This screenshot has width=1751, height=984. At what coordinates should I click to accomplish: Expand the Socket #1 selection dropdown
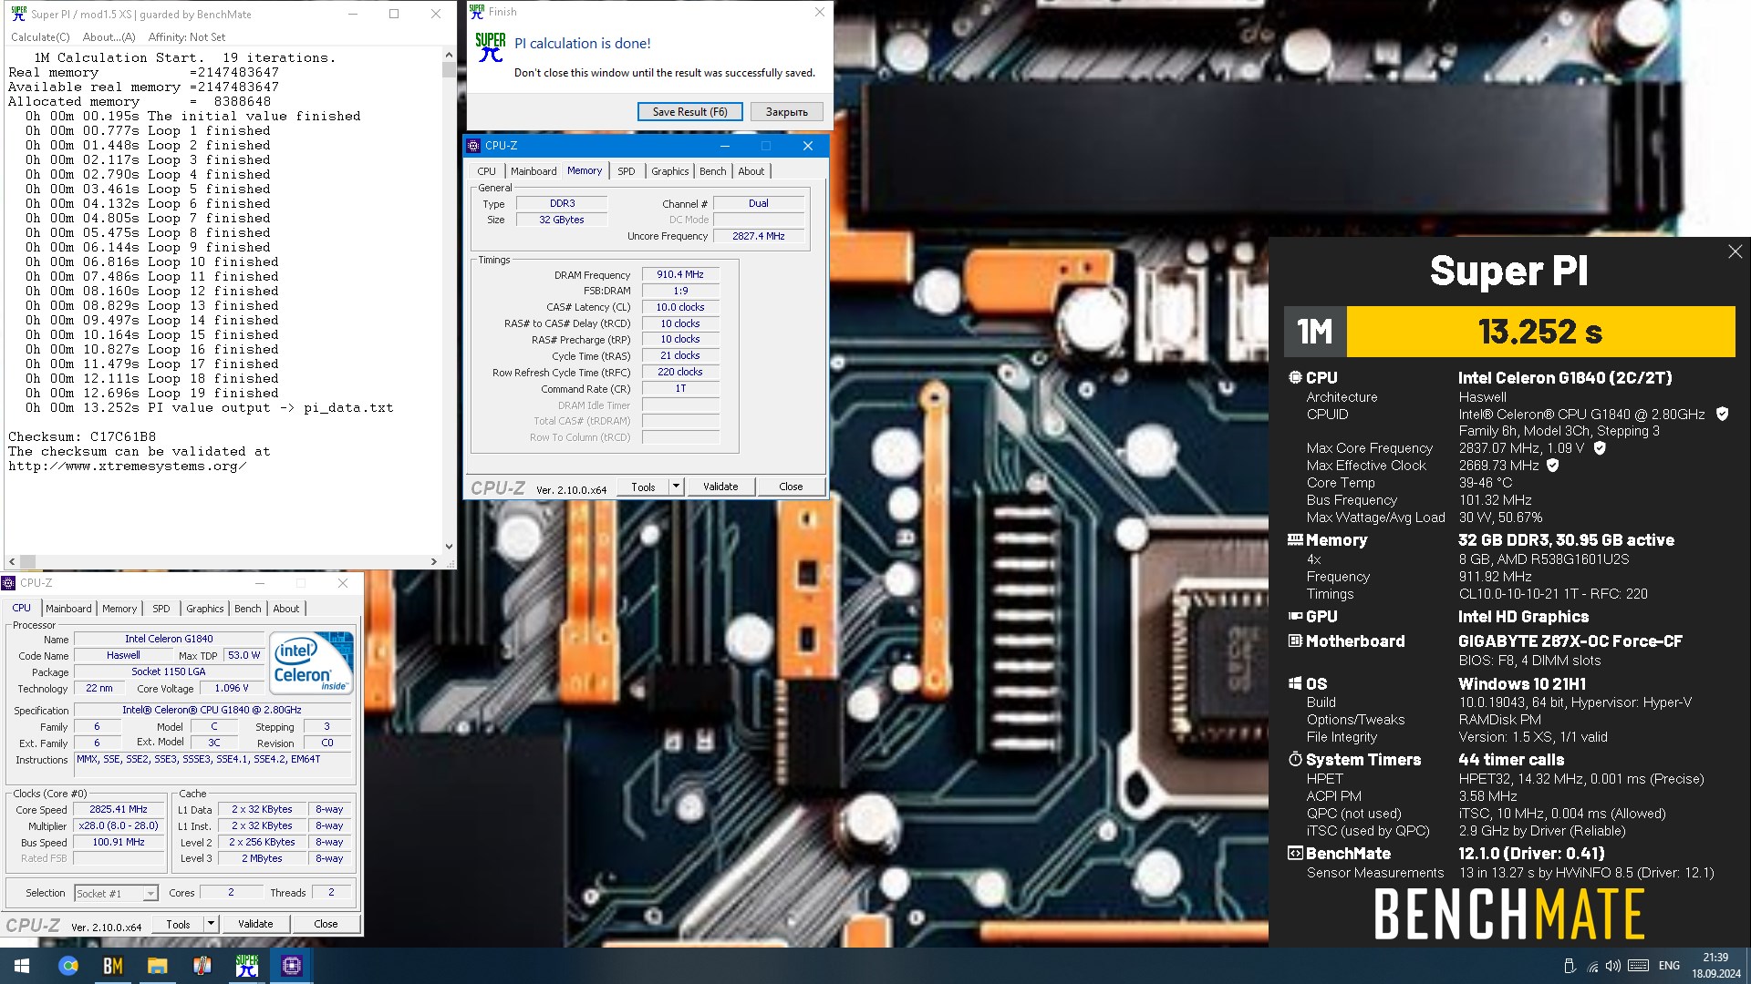click(x=150, y=894)
